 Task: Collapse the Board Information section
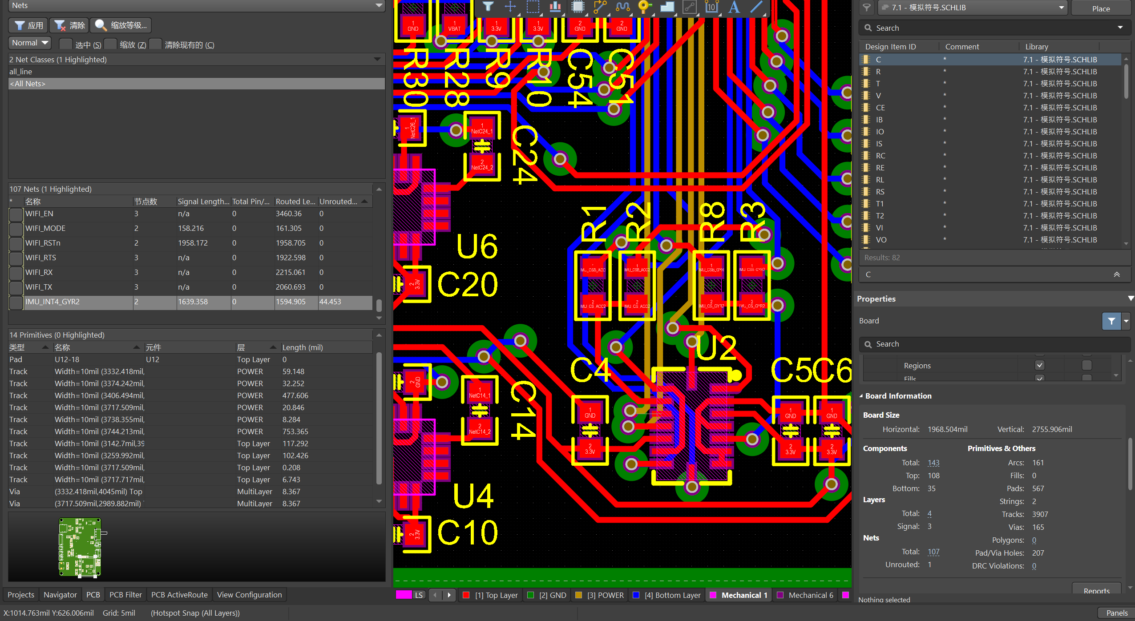(x=861, y=396)
